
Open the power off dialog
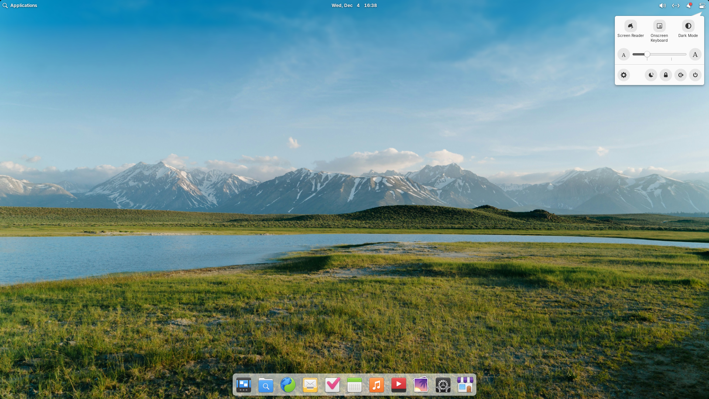695,75
